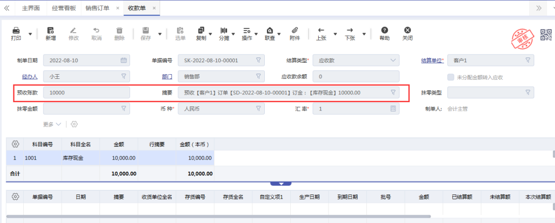Open the 复制 copy tool
This screenshot has width=555, height=223.
201,31
